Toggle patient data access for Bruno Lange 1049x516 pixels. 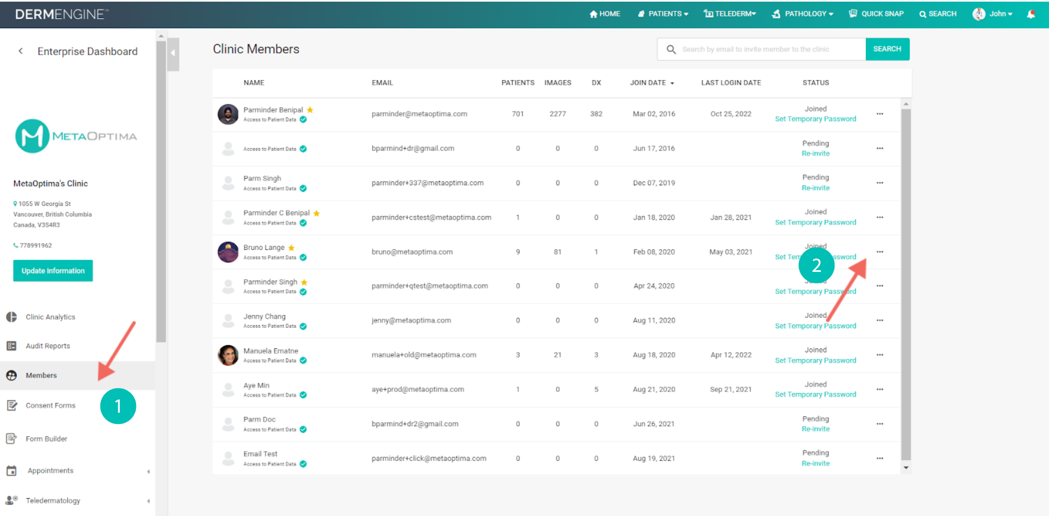click(x=303, y=257)
